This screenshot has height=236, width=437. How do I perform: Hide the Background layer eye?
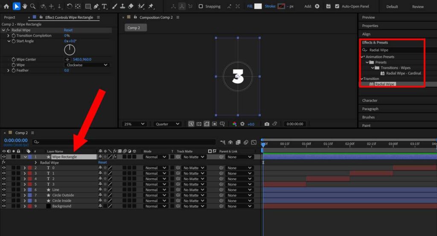pos(3,206)
